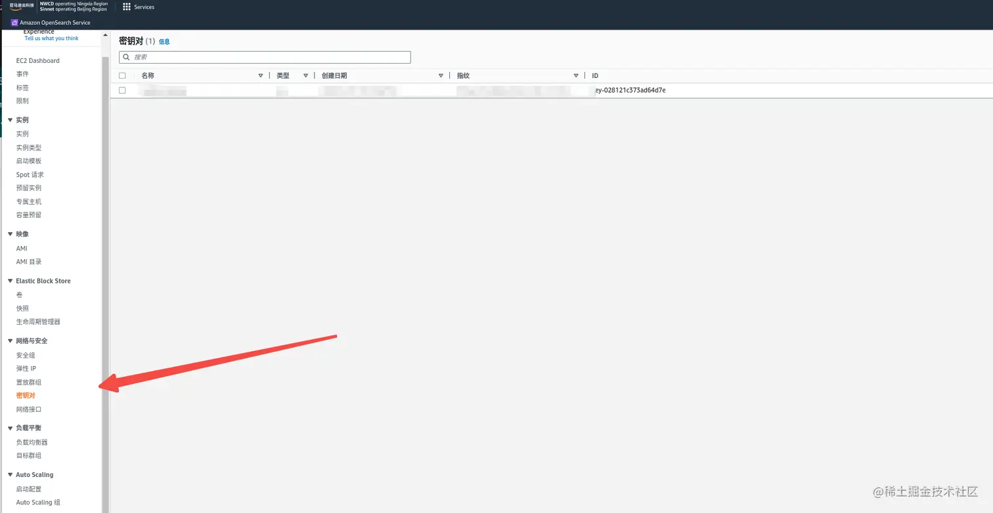Viewport: 993px width, 513px height.
Task: Open Auto Scaling 组 in the sidebar
Action: click(38, 503)
